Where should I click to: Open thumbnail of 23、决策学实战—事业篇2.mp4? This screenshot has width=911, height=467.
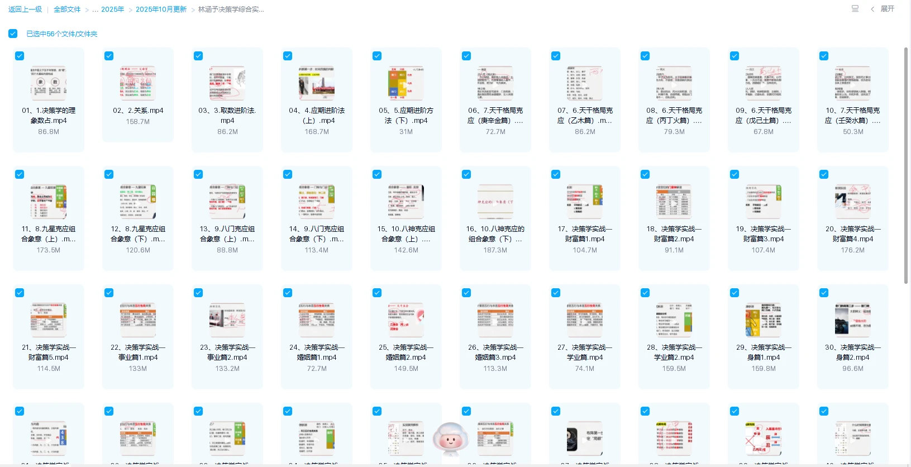(227, 320)
